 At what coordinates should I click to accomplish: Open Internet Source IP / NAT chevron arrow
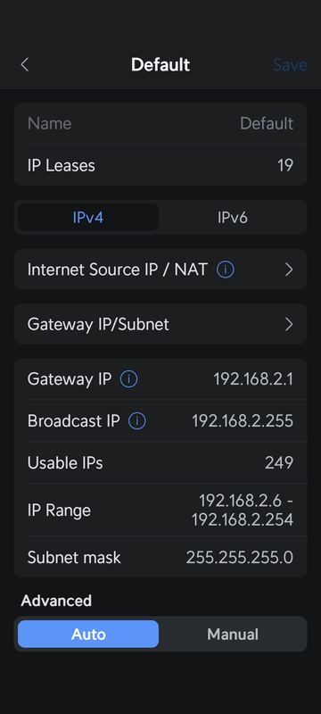coord(289,270)
